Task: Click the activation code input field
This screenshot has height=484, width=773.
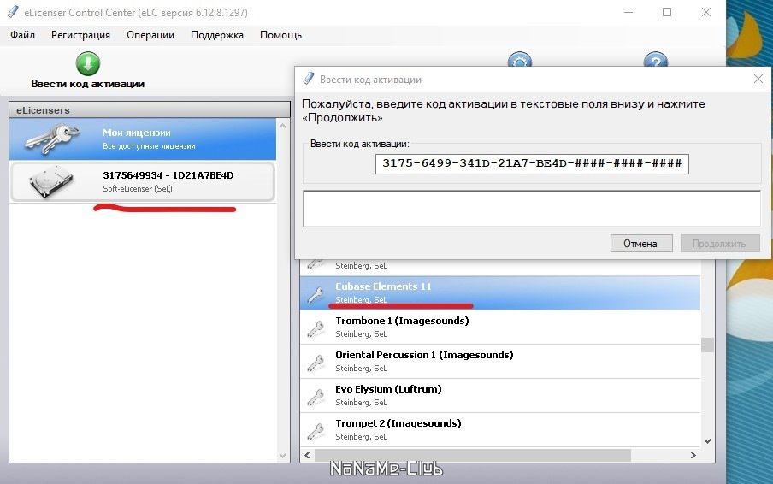Action: [532, 163]
